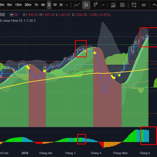The image size is (157, 157).
Task: Choose the hollow candles chart style
Action: click(96, 5)
